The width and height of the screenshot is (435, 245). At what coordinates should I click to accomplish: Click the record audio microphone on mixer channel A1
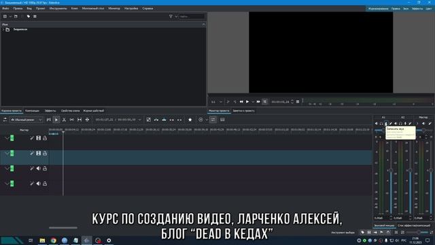click(x=386, y=123)
